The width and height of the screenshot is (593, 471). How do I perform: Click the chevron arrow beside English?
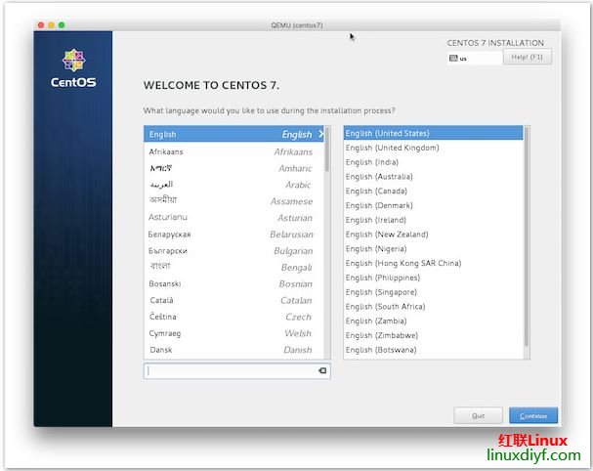pyautogui.click(x=320, y=134)
